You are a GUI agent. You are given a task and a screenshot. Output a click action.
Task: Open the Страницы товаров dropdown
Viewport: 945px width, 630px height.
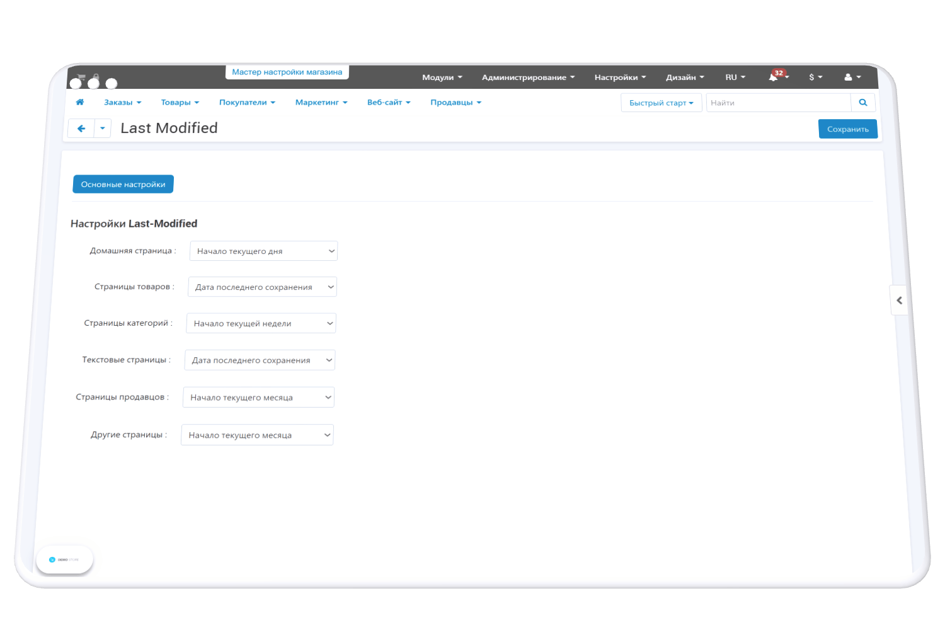(262, 287)
